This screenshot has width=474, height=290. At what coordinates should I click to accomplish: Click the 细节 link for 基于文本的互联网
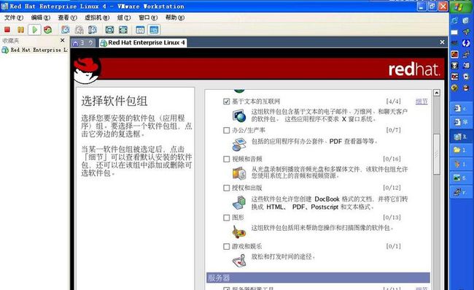tap(421, 102)
